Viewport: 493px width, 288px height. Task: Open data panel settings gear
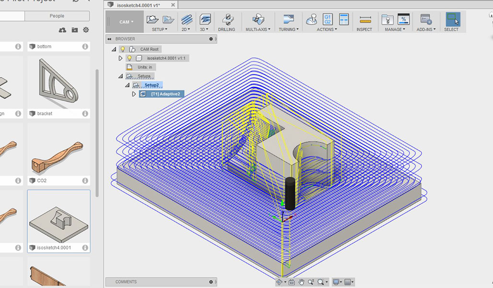(x=86, y=30)
